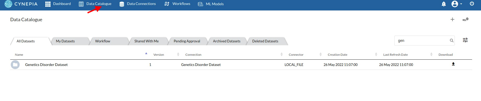Add a new dataset with plus icon

tap(452, 19)
